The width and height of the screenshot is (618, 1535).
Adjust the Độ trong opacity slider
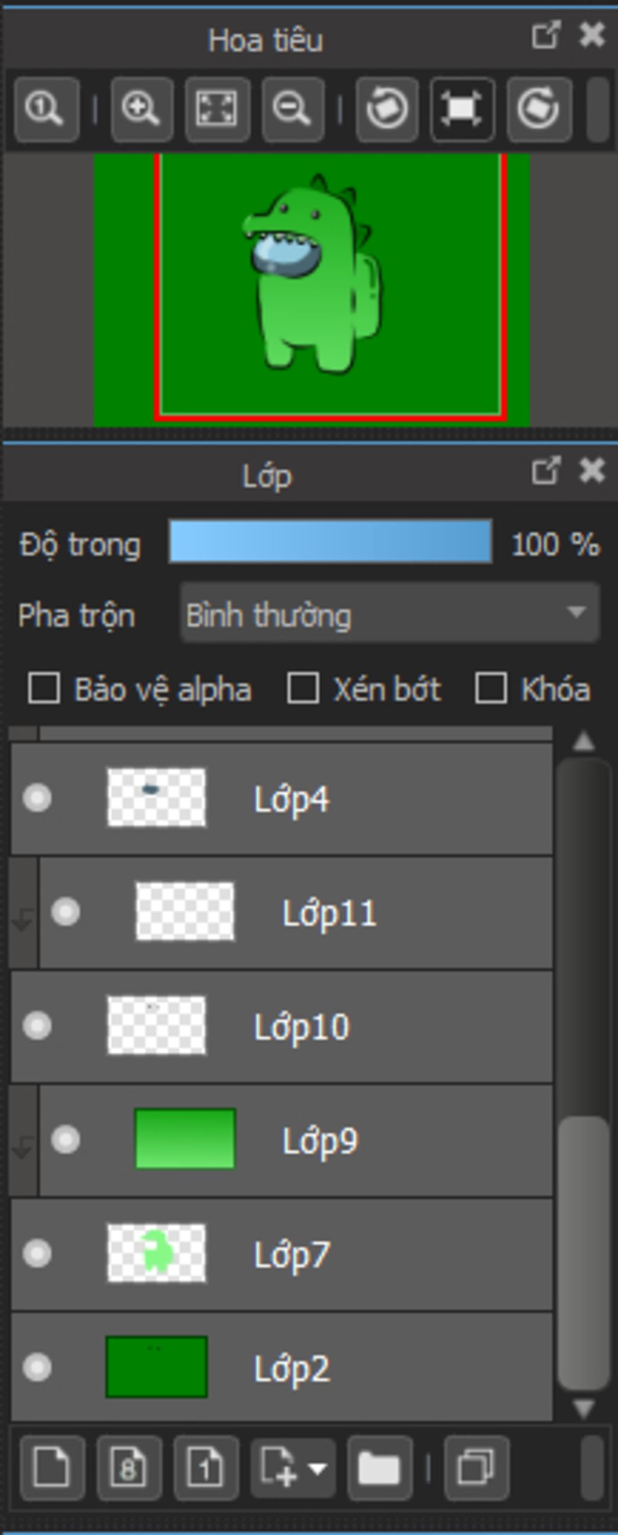coord(330,541)
